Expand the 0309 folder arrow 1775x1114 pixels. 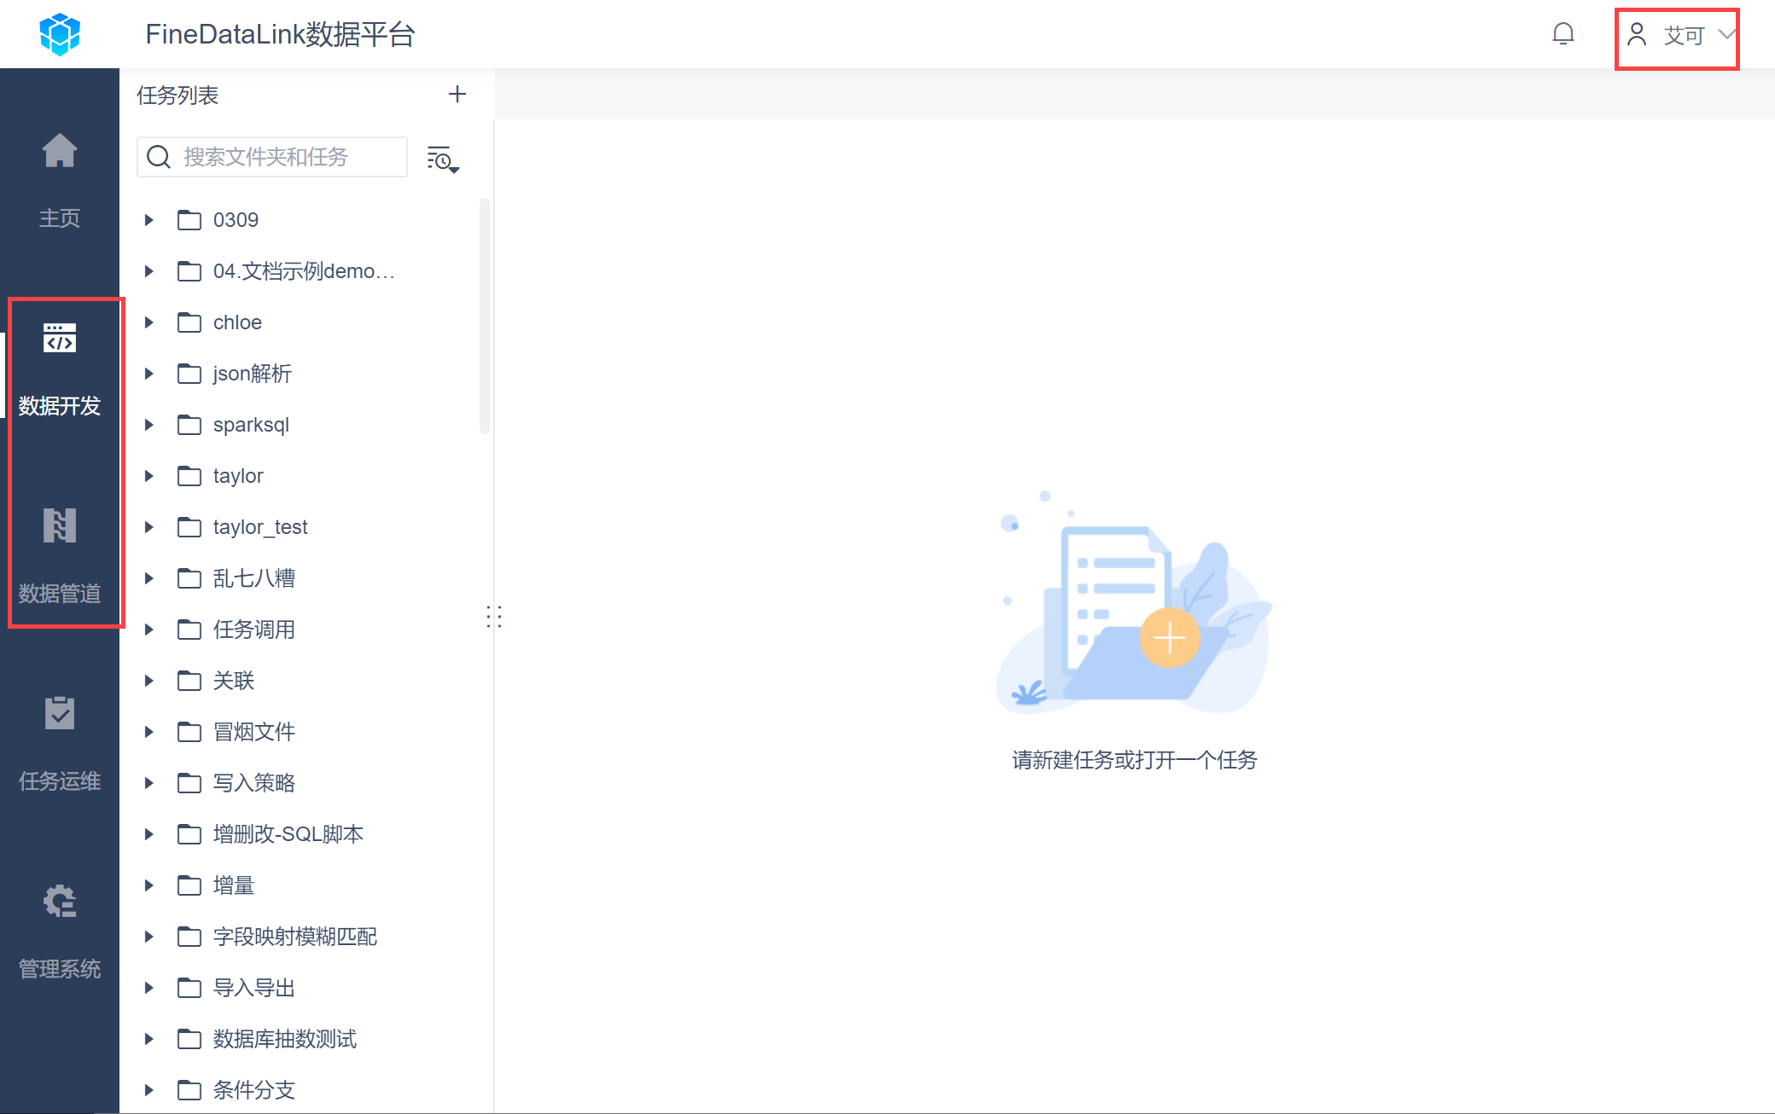148,220
